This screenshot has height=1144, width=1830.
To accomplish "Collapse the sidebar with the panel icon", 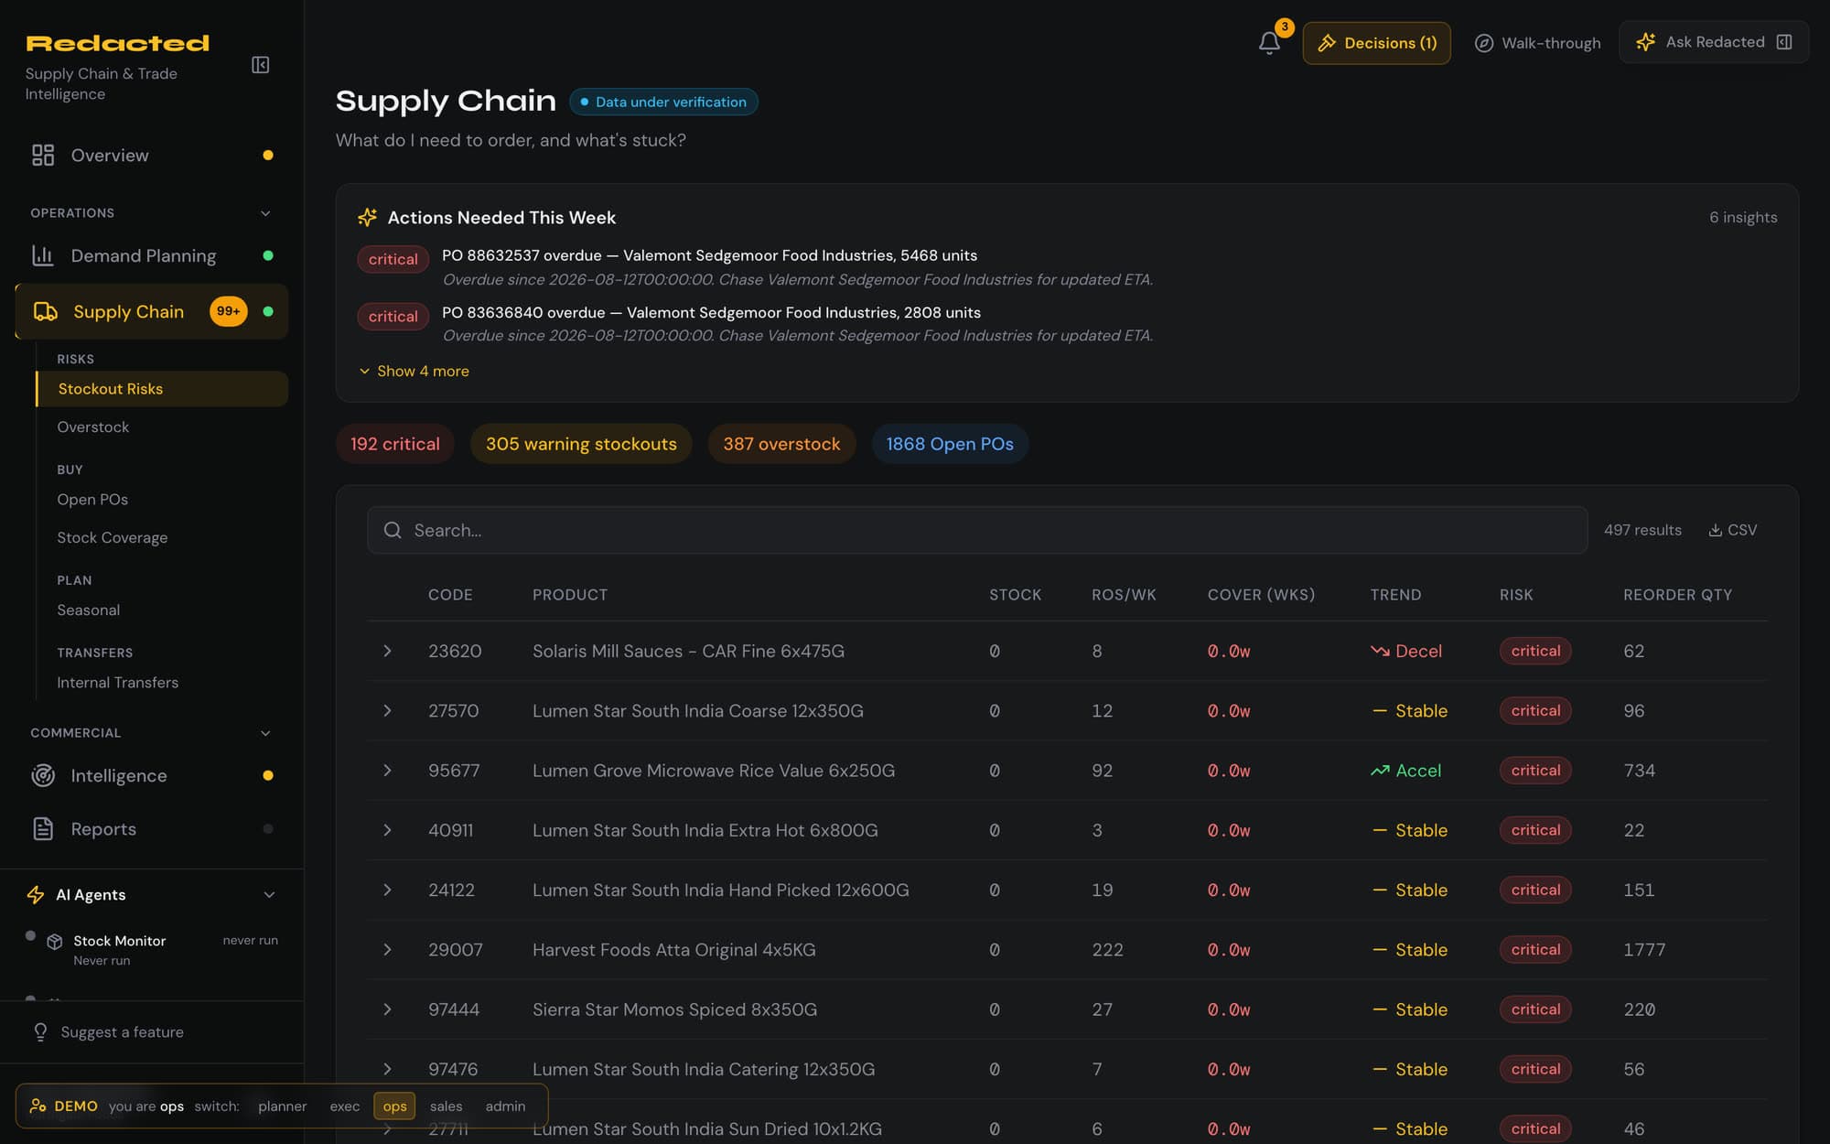I will point(261,65).
